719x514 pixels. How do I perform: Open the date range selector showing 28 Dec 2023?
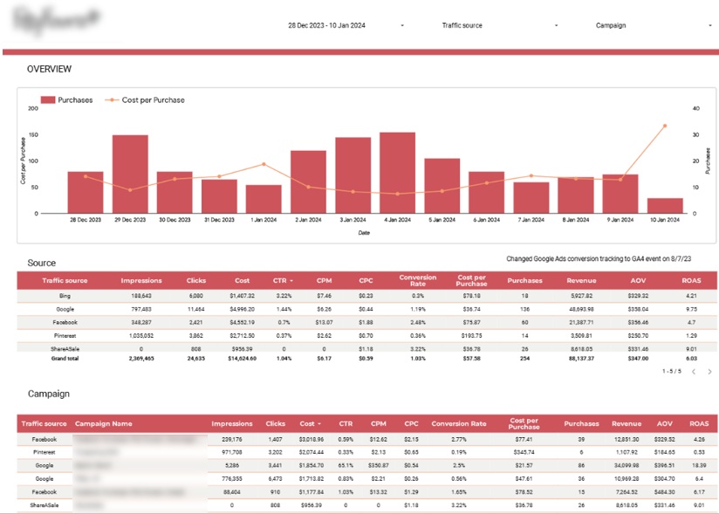coord(329,25)
